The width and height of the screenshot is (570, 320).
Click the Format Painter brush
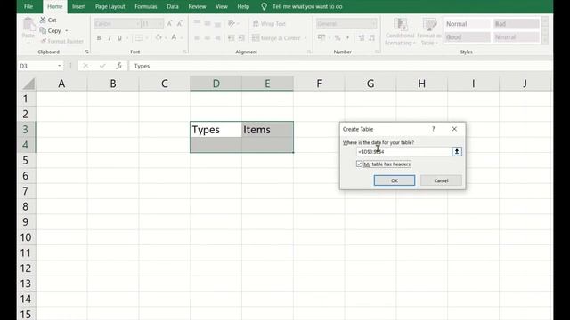44,41
